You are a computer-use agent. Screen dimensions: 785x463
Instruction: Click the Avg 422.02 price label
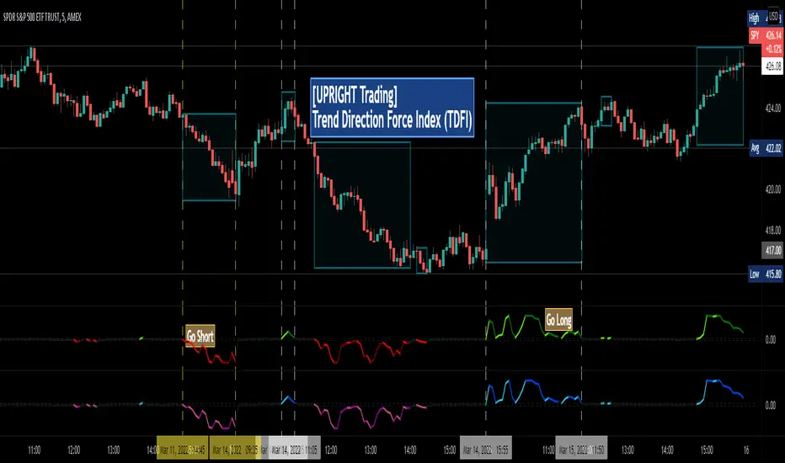[766, 148]
